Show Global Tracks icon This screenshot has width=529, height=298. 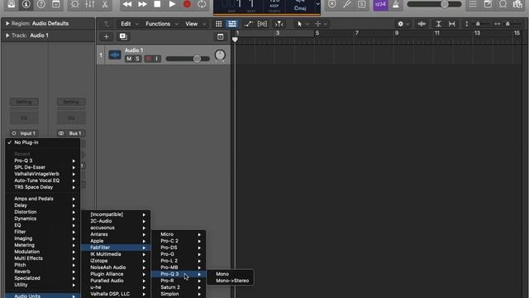(221, 36)
